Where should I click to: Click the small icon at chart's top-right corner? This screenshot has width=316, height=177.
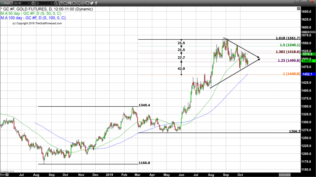tap(298, 8)
